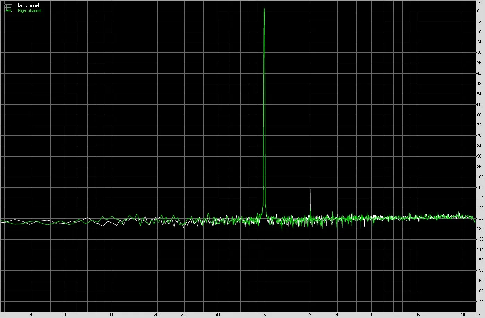
Task: Click the "-24" dB axis value
Action: (x=479, y=42)
